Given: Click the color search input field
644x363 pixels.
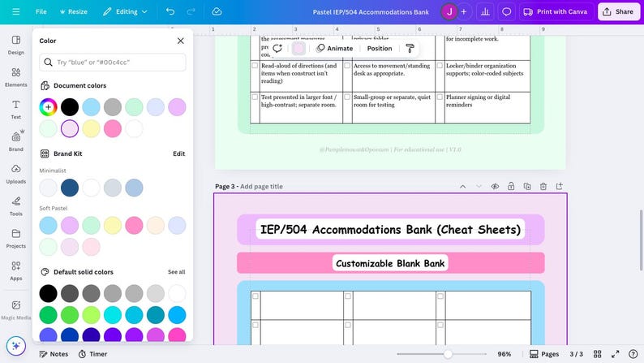Looking at the screenshot, I should tap(113, 62).
